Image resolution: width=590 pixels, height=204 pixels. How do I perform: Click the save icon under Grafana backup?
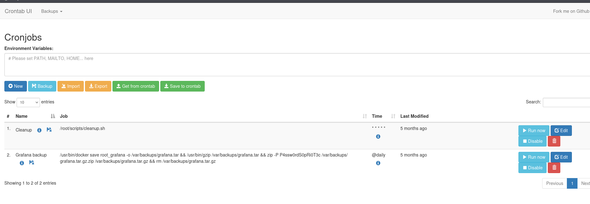[32, 162]
